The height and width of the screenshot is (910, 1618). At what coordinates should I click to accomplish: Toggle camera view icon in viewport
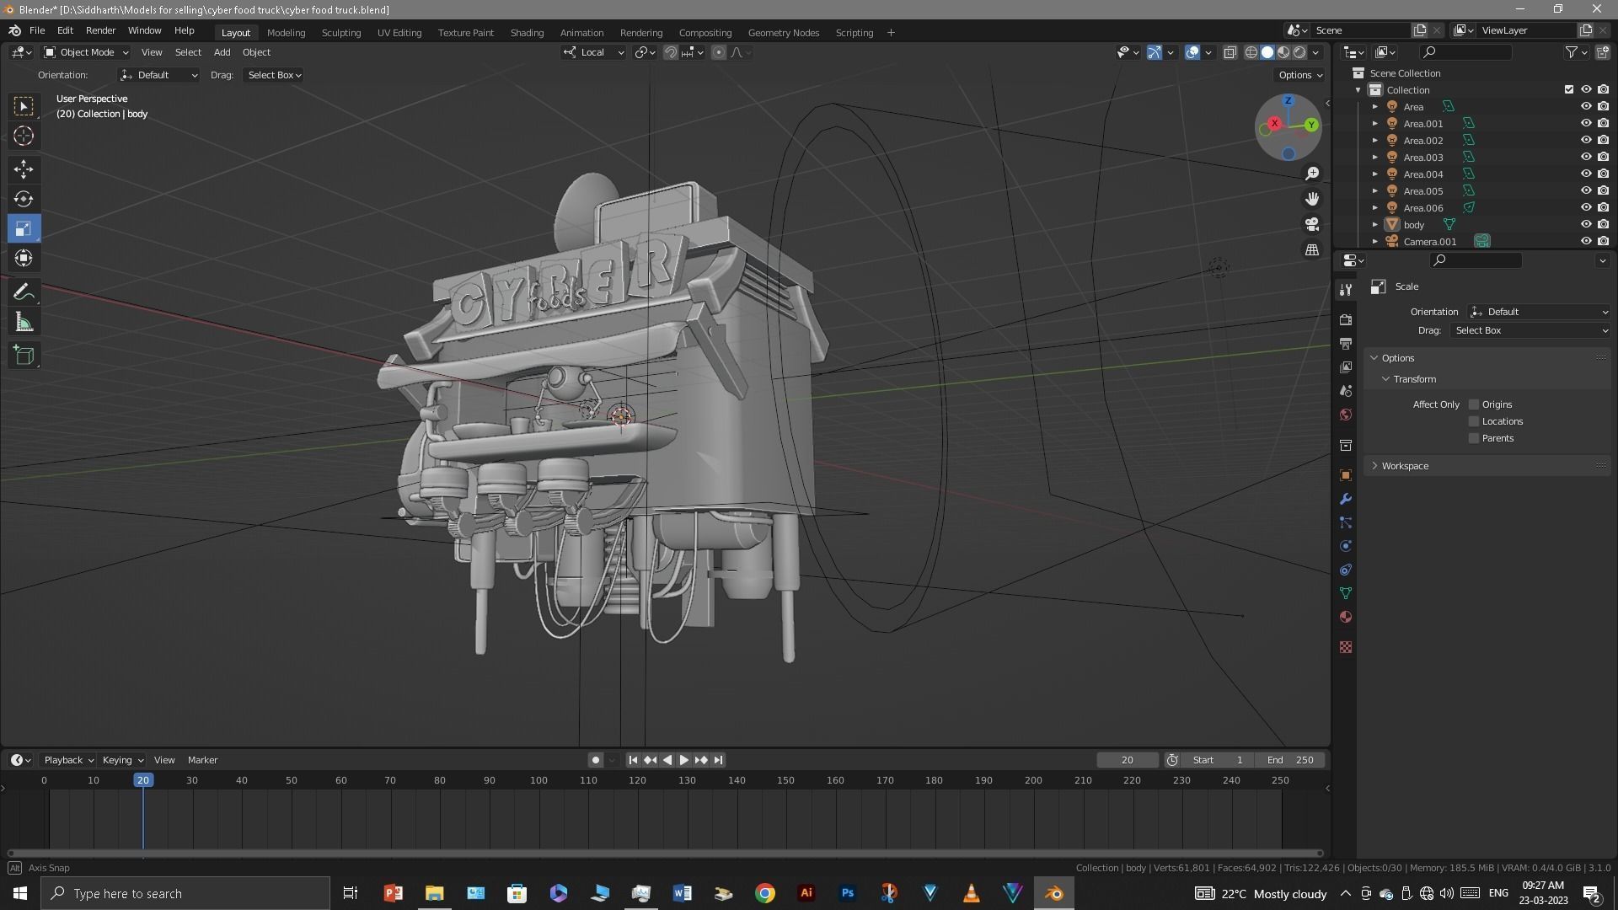point(1312,224)
